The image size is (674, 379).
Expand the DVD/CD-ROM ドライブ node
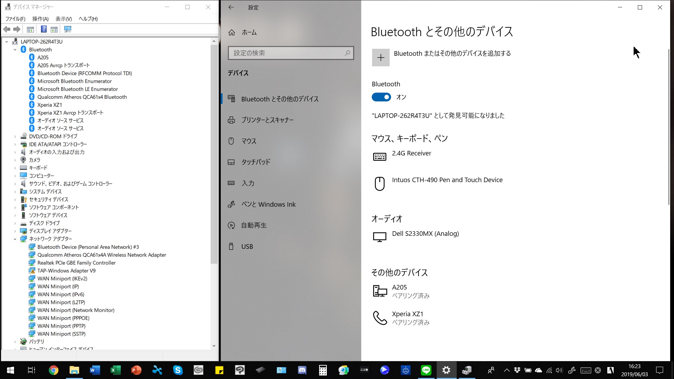click(x=15, y=137)
